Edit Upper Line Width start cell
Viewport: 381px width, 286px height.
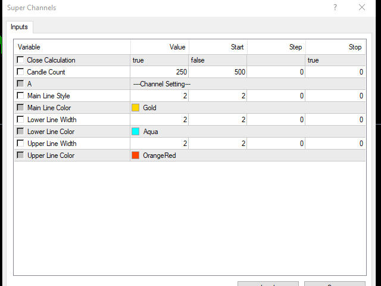(x=218, y=144)
